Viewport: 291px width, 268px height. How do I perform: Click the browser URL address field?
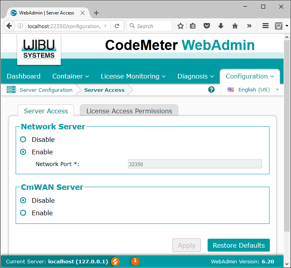64,26
